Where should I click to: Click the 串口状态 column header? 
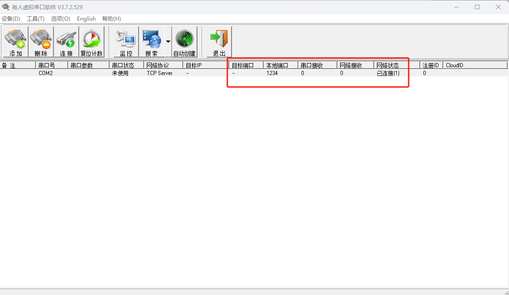(x=127, y=65)
